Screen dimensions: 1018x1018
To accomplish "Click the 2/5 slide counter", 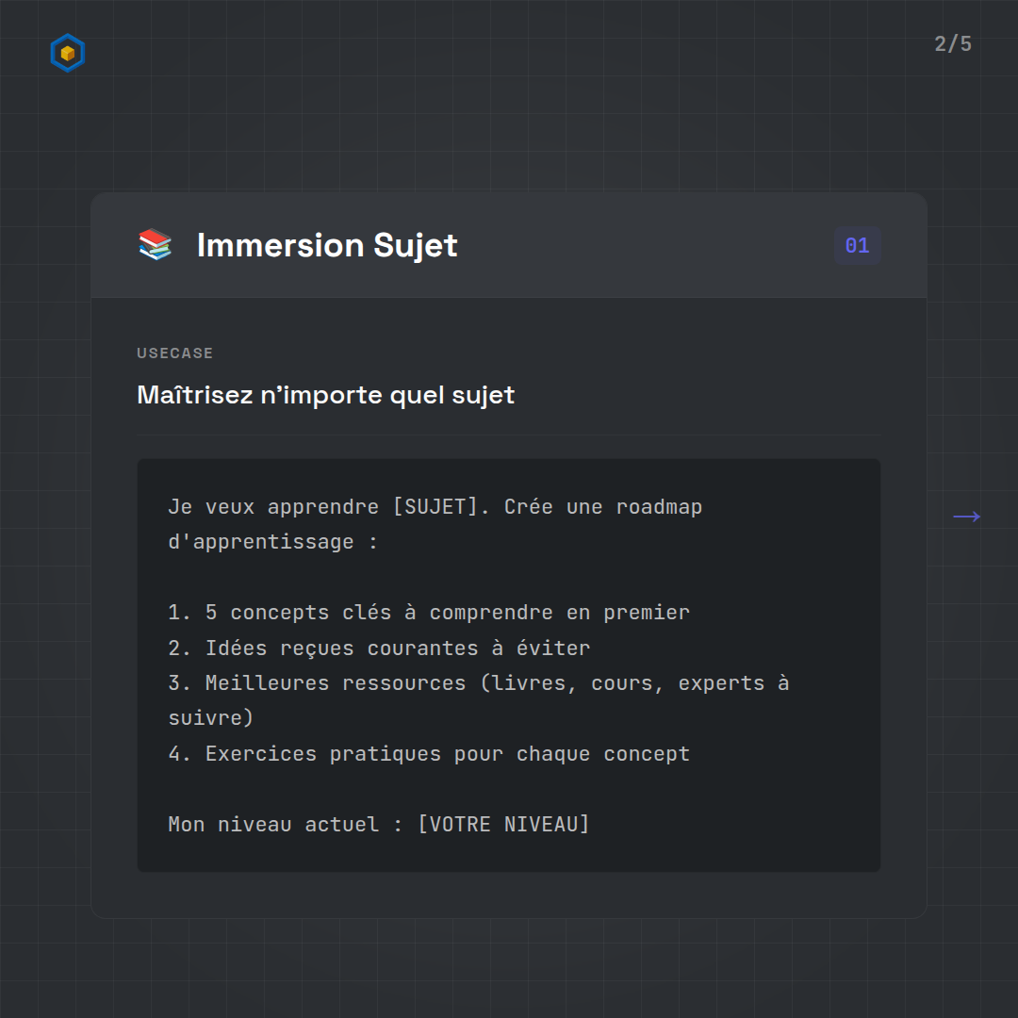I will click(952, 44).
